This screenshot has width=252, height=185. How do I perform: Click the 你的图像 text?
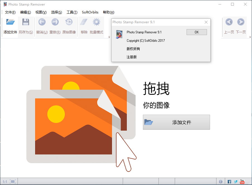156,105
